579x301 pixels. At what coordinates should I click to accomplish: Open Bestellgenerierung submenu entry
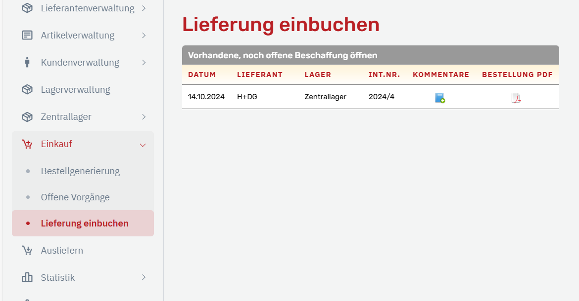[x=81, y=171]
